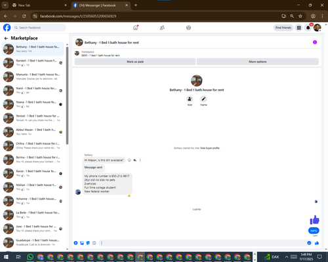Click the DAX stock widget in taskbar
The image size is (328, 262).
272,257
